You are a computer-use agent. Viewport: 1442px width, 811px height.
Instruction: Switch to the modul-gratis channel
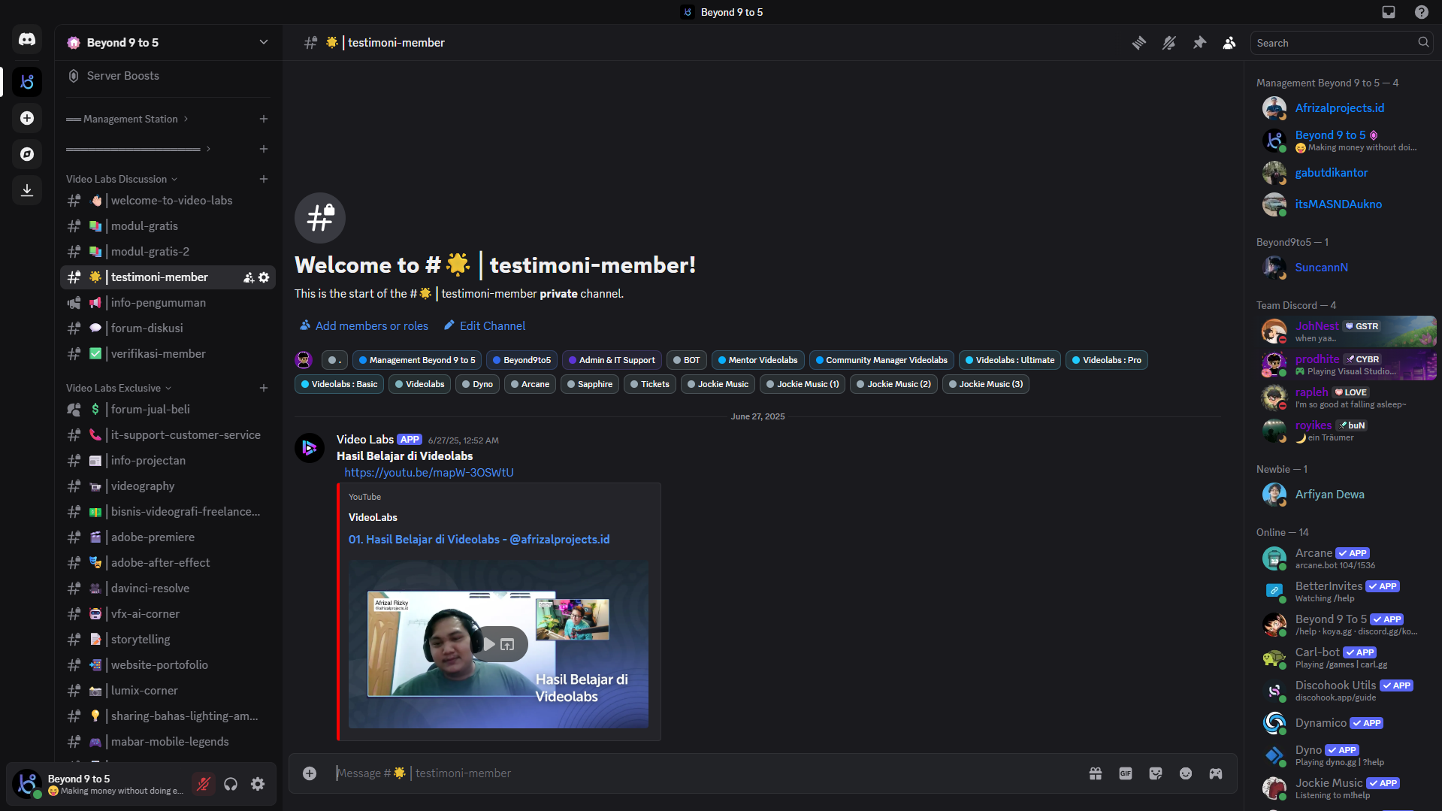tap(168, 226)
